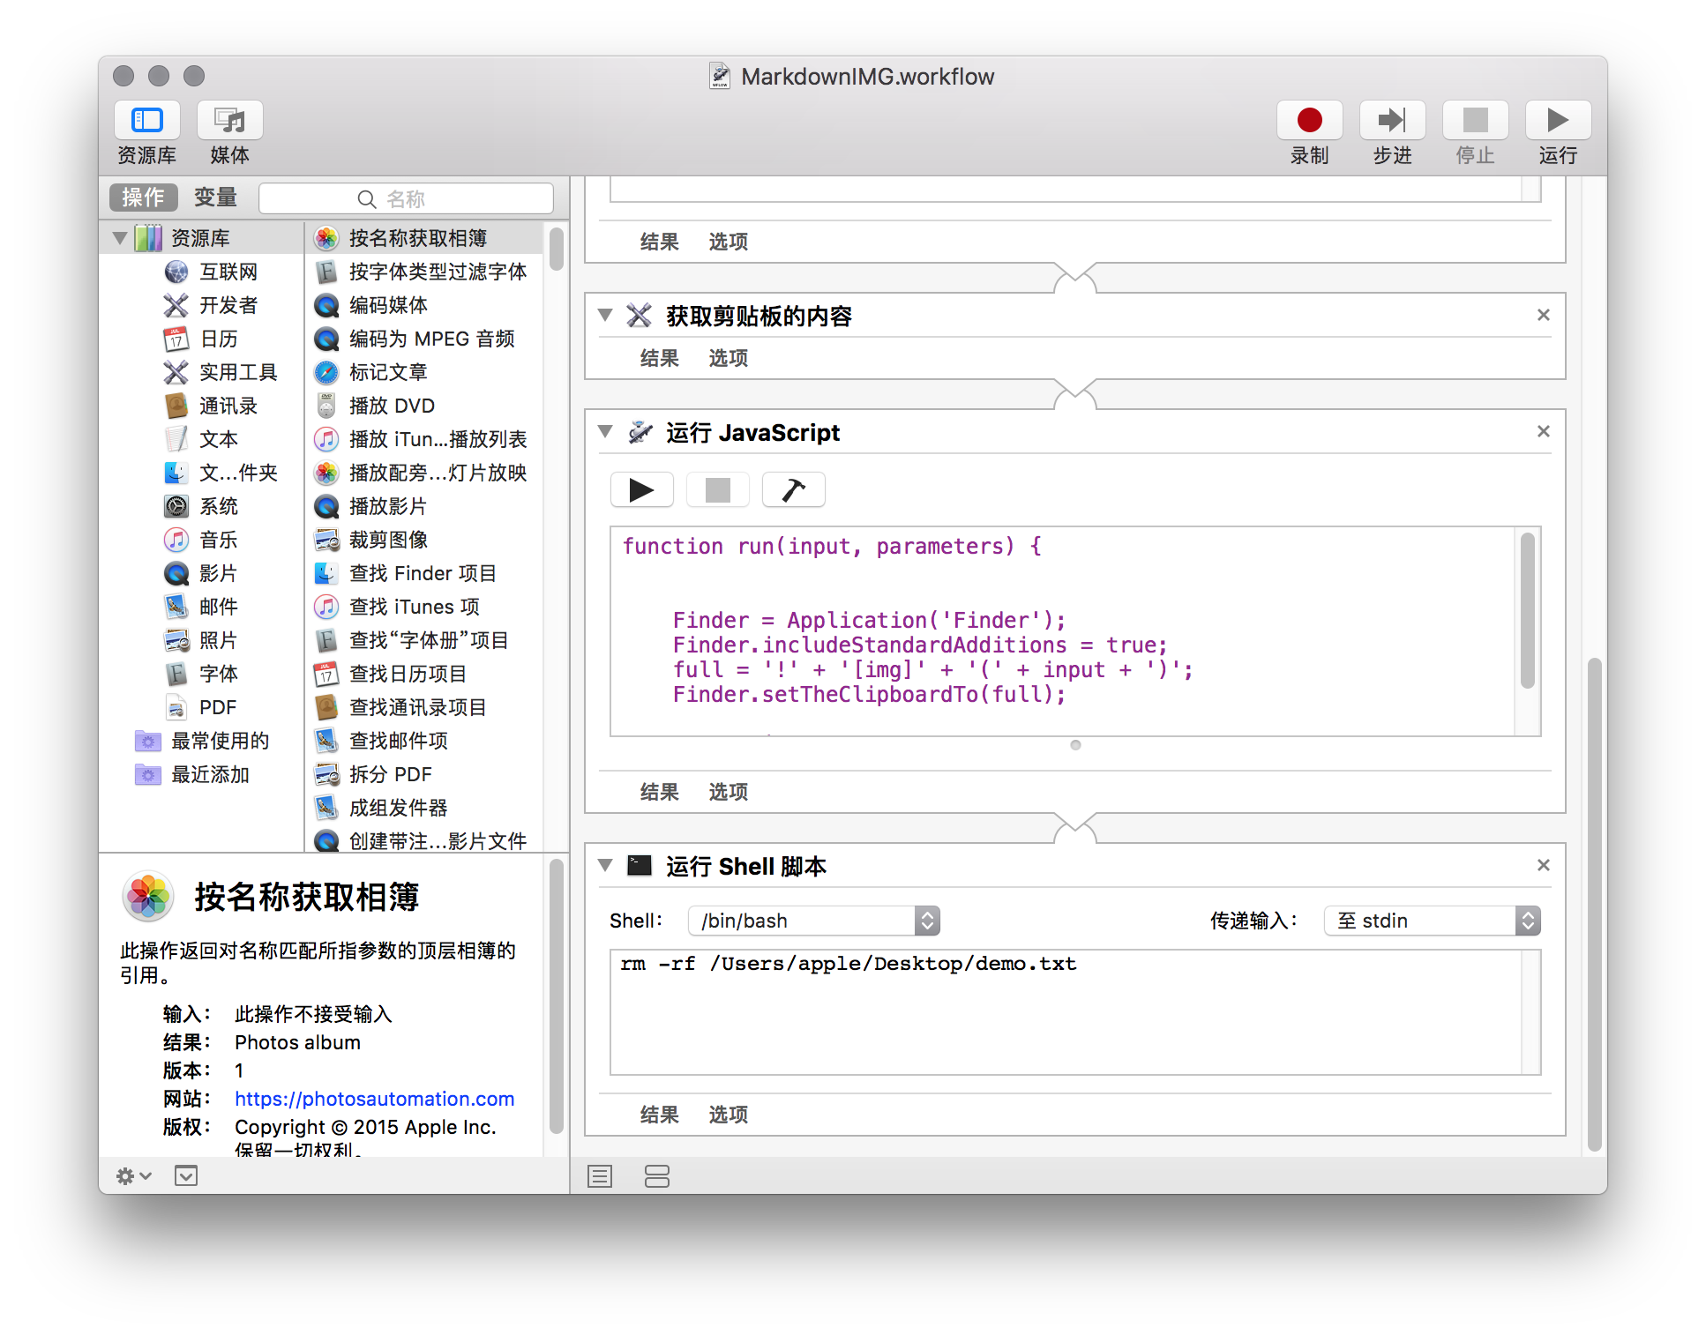Click the Step (步进) toolbar icon

[1391, 121]
